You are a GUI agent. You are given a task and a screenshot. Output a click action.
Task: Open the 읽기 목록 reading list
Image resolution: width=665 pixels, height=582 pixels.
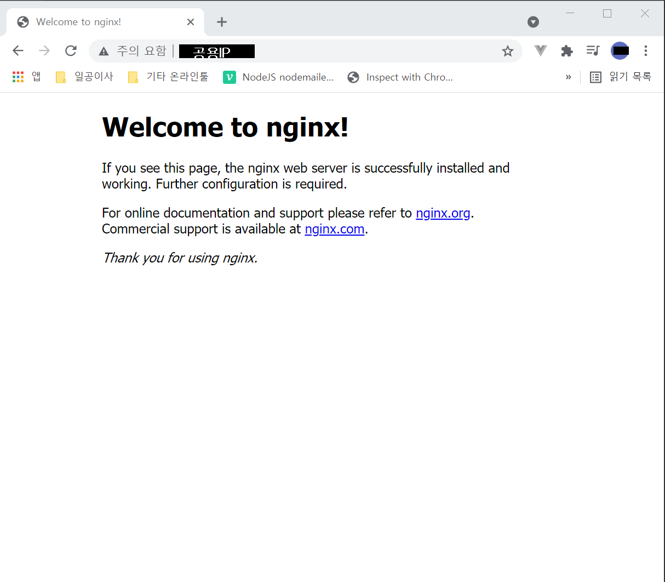(621, 77)
